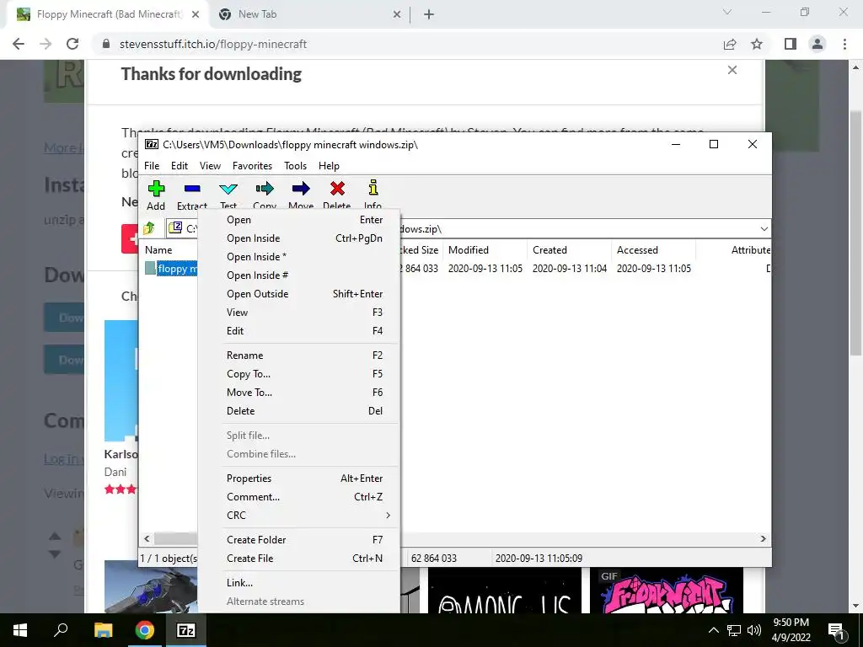The image size is (863, 647).
Task: Click the Chrome tab search chevron
Action: [727, 12]
